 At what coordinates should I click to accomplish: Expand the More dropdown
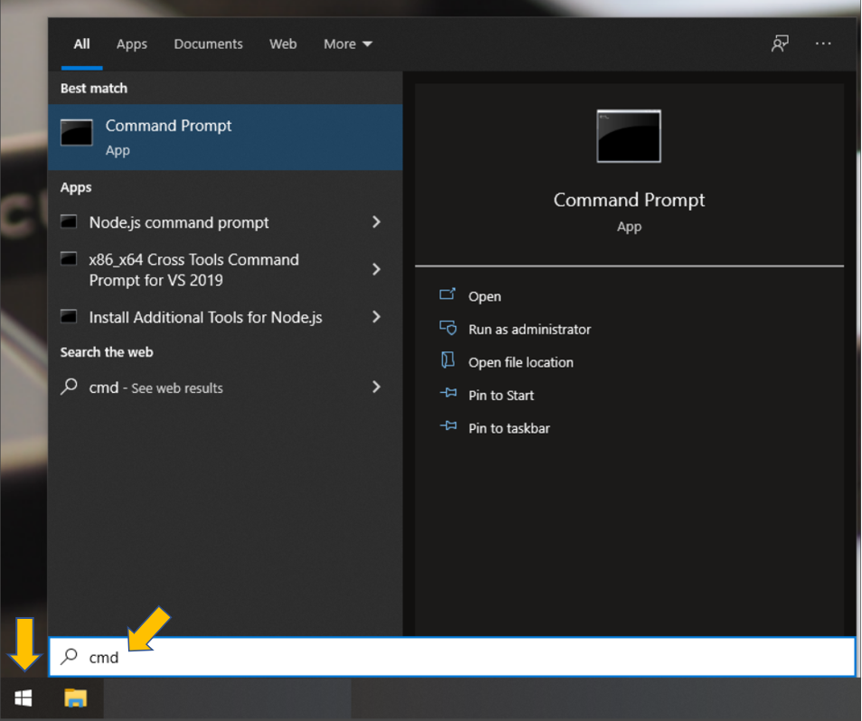348,44
